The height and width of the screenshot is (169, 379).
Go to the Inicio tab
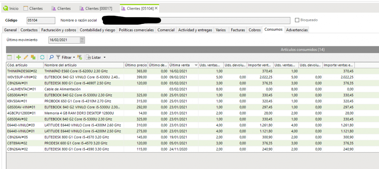pyautogui.click(x=11, y=8)
